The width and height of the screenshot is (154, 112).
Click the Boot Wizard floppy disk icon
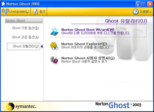(x=55, y=32)
